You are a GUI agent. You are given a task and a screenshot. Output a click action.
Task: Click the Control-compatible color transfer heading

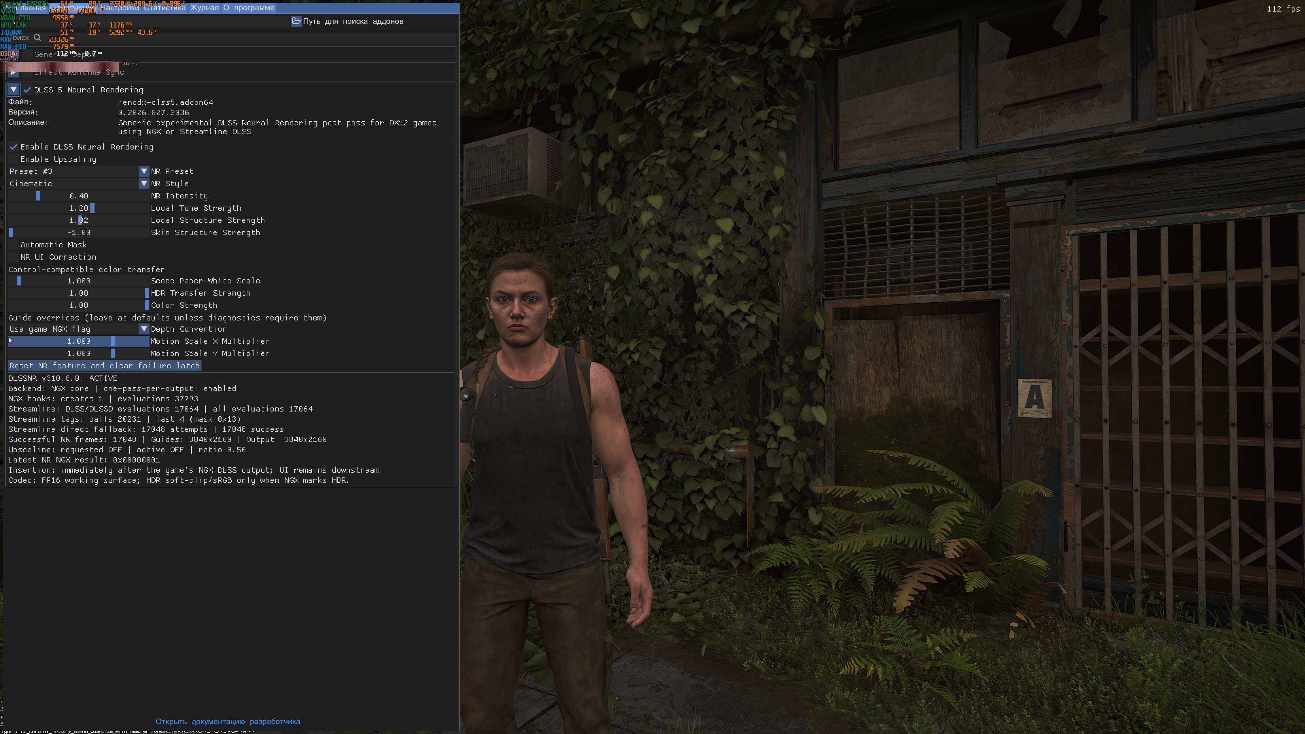pos(87,269)
